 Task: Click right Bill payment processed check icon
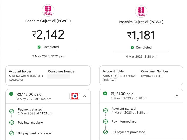[105, 132]
